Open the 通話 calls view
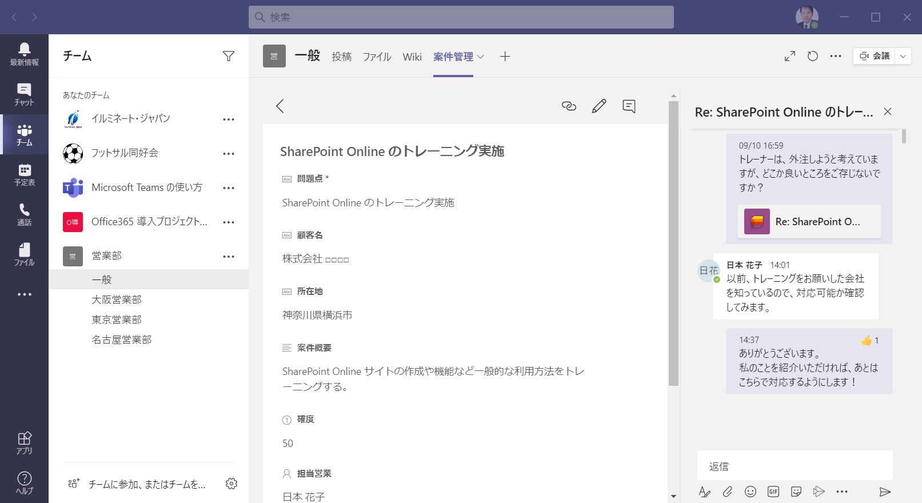This screenshot has width=922, height=503. [24, 214]
